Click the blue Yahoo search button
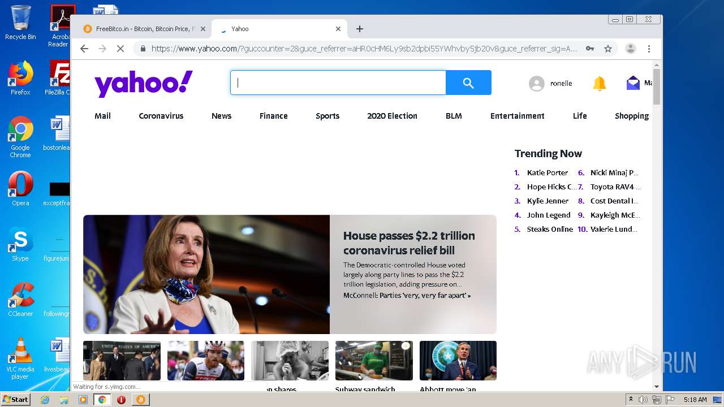This screenshot has width=724, height=407. point(468,83)
